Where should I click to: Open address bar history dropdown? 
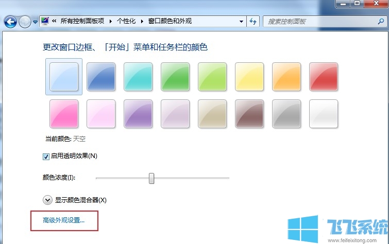point(241,22)
